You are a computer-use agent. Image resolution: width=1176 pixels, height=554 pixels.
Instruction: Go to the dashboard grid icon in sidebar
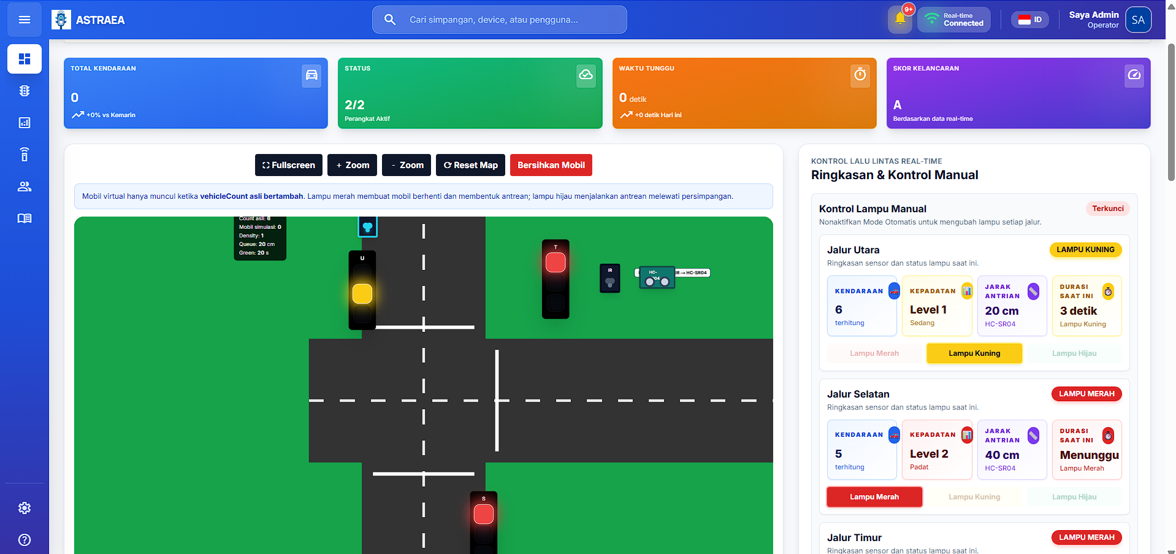pos(25,59)
